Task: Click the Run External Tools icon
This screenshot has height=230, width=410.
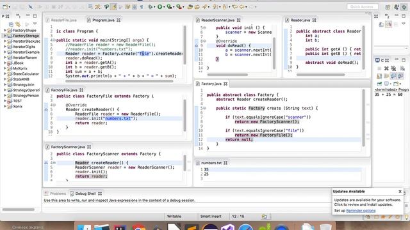Action: 179,7
